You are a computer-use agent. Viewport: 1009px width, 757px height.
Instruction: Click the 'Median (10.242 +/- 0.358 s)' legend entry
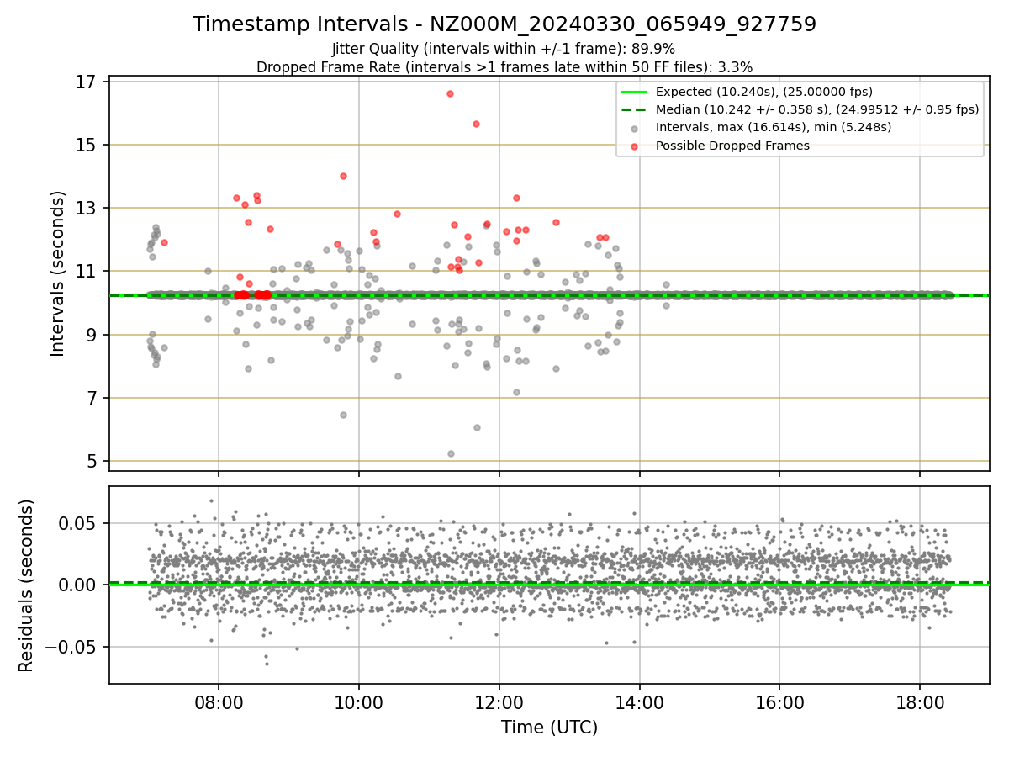pyautogui.click(x=817, y=109)
